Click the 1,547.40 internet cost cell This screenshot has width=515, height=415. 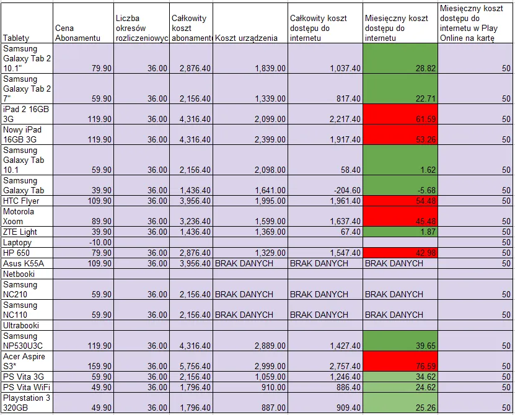pyautogui.click(x=325, y=253)
